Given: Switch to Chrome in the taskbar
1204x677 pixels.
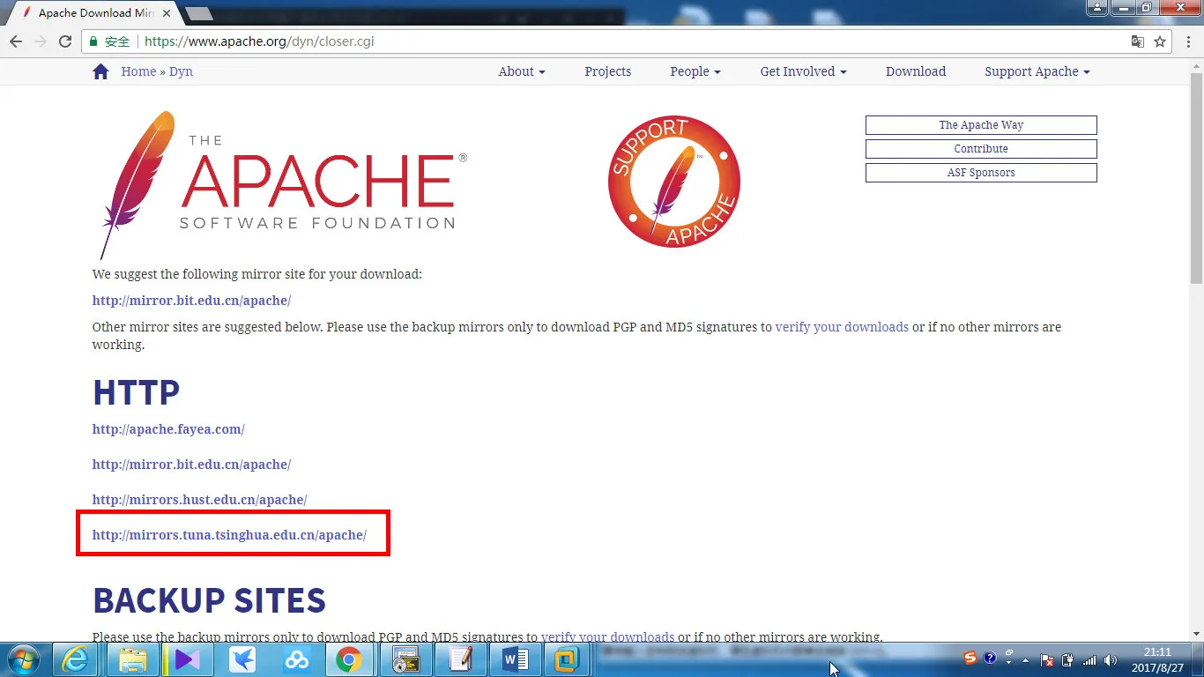Looking at the screenshot, I should (x=349, y=659).
